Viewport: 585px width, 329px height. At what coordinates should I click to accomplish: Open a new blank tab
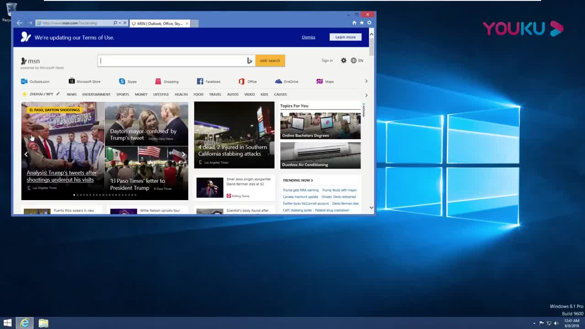(x=194, y=23)
